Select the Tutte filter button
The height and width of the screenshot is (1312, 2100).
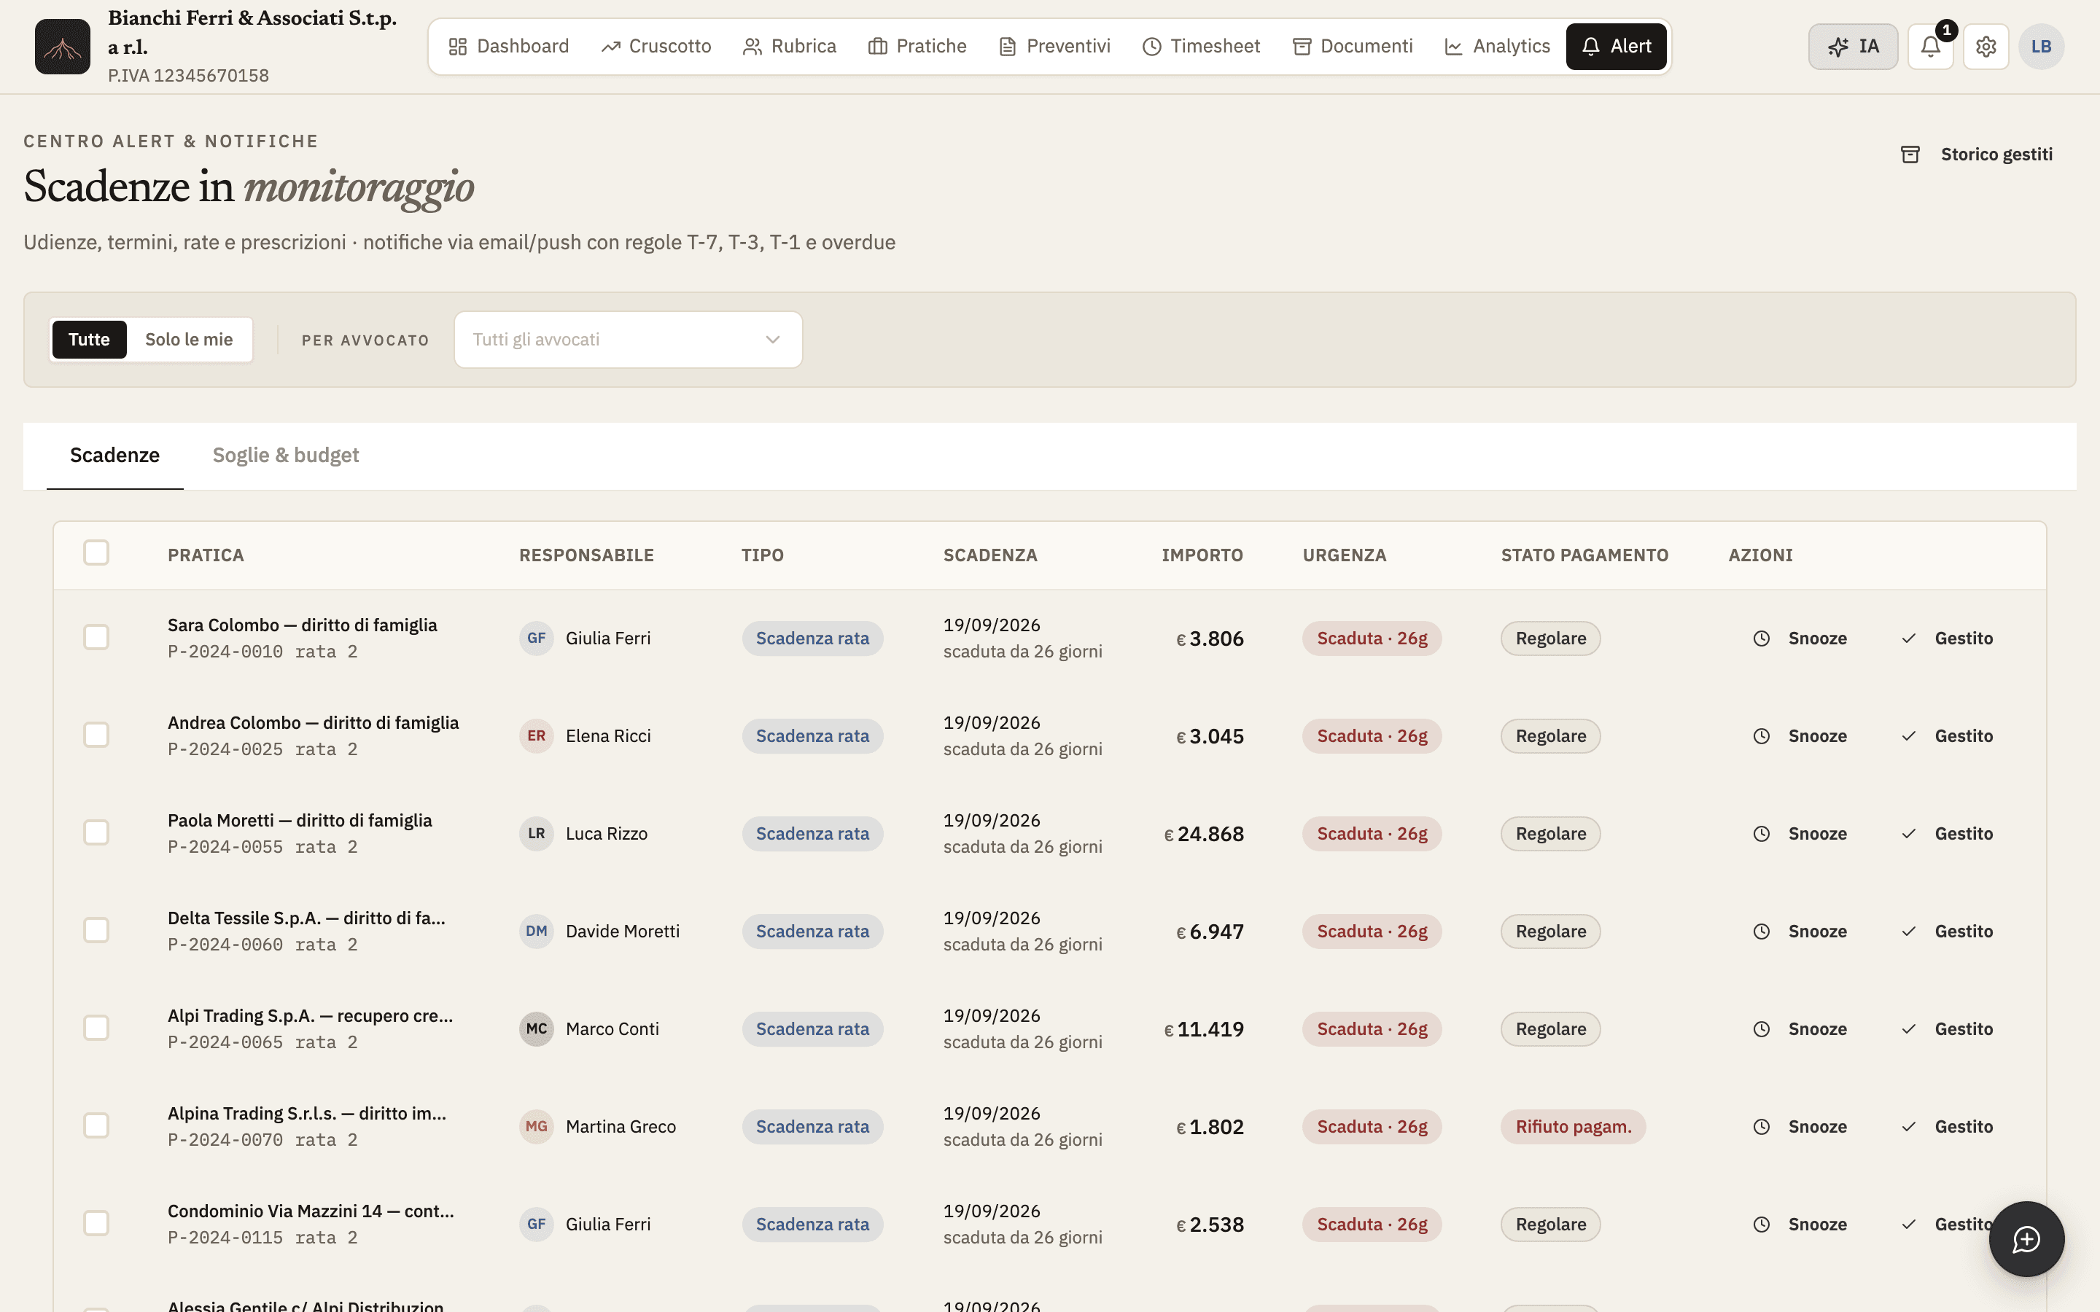coord(90,339)
